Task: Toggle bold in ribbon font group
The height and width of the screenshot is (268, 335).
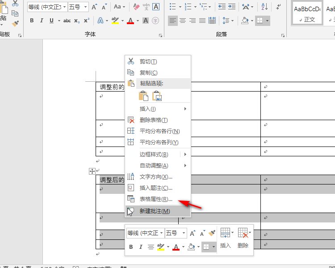Action: pyautogui.click(x=32, y=21)
